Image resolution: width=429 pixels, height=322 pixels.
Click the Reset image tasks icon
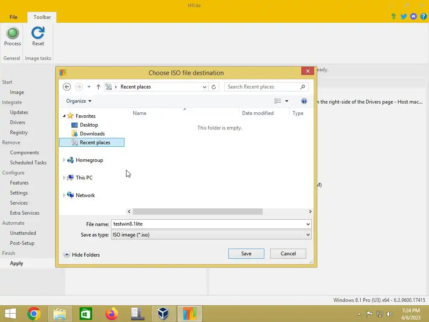pyautogui.click(x=38, y=33)
